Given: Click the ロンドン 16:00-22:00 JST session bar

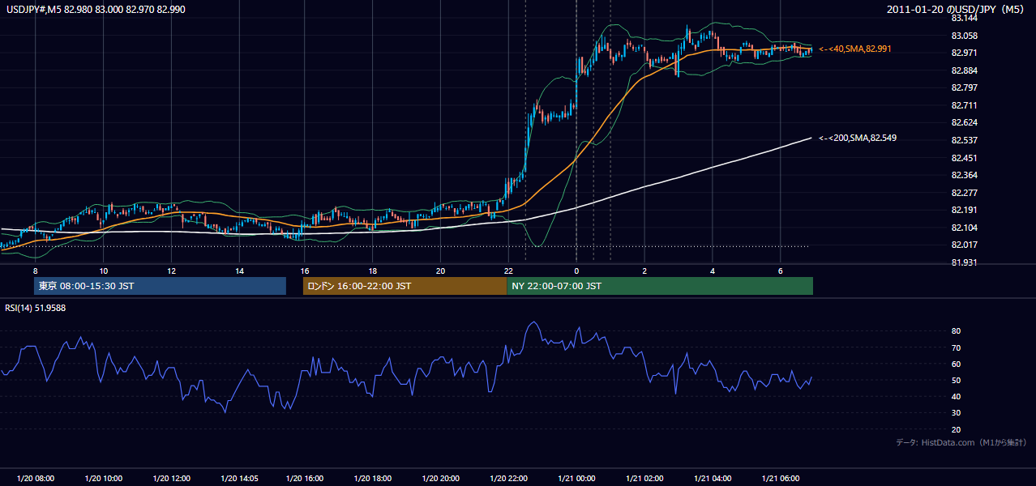Looking at the screenshot, I should [x=405, y=286].
